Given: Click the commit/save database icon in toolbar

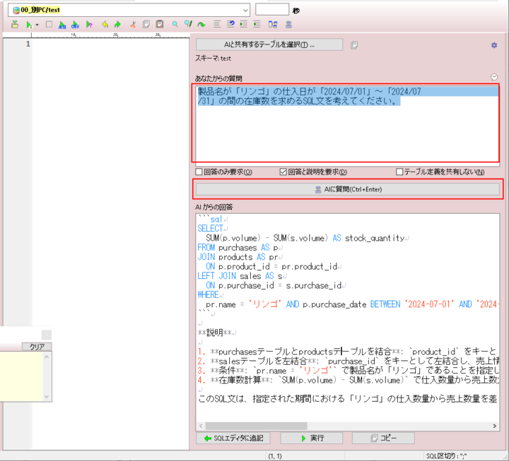Looking at the screenshot, I should click(15, 24).
